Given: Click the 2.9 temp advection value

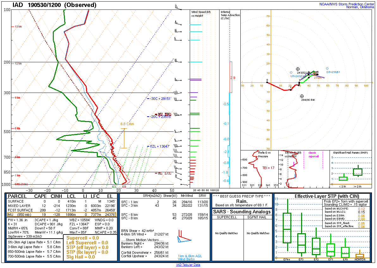Looking at the screenshot, I should (233, 78).
